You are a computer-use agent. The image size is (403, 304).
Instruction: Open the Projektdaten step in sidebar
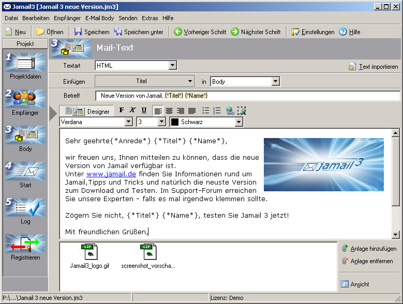click(25, 64)
